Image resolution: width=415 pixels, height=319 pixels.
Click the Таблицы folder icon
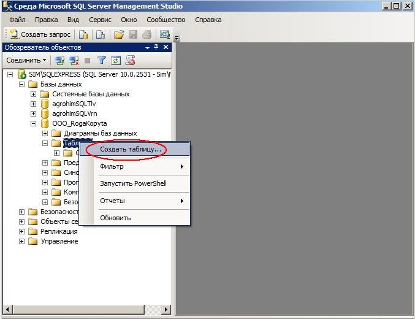coord(56,144)
